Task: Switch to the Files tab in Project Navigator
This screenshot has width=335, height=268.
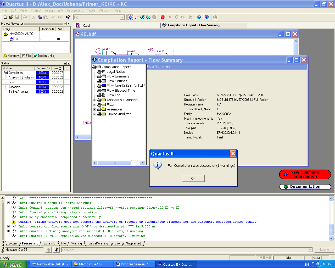Action: point(27,56)
